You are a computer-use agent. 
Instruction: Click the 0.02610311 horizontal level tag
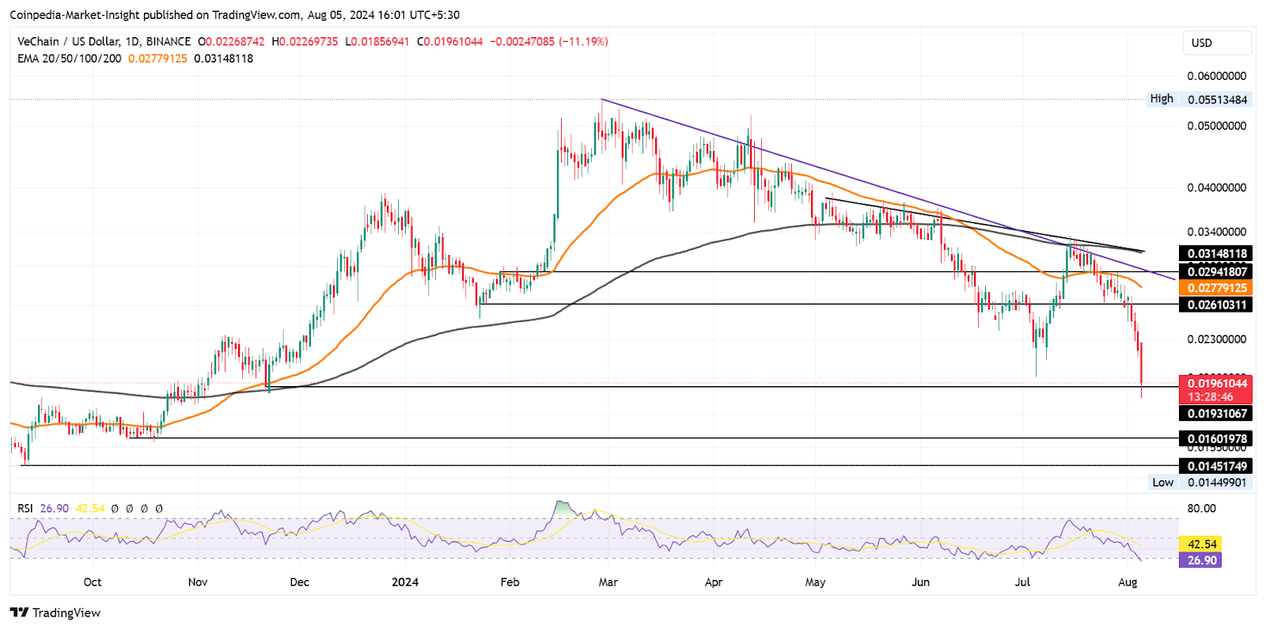coord(1217,305)
